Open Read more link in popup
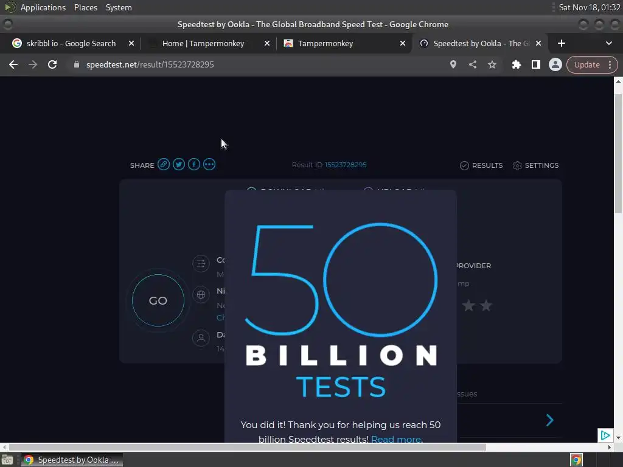This screenshot has width=623, height=467. 395,439
